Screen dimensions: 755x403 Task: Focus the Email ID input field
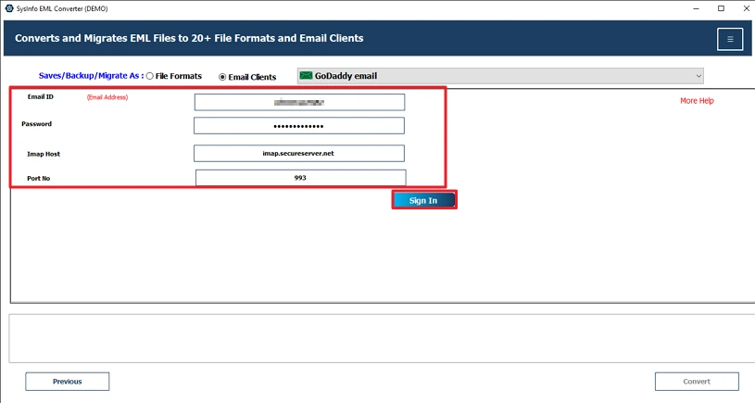click(299, 102)
